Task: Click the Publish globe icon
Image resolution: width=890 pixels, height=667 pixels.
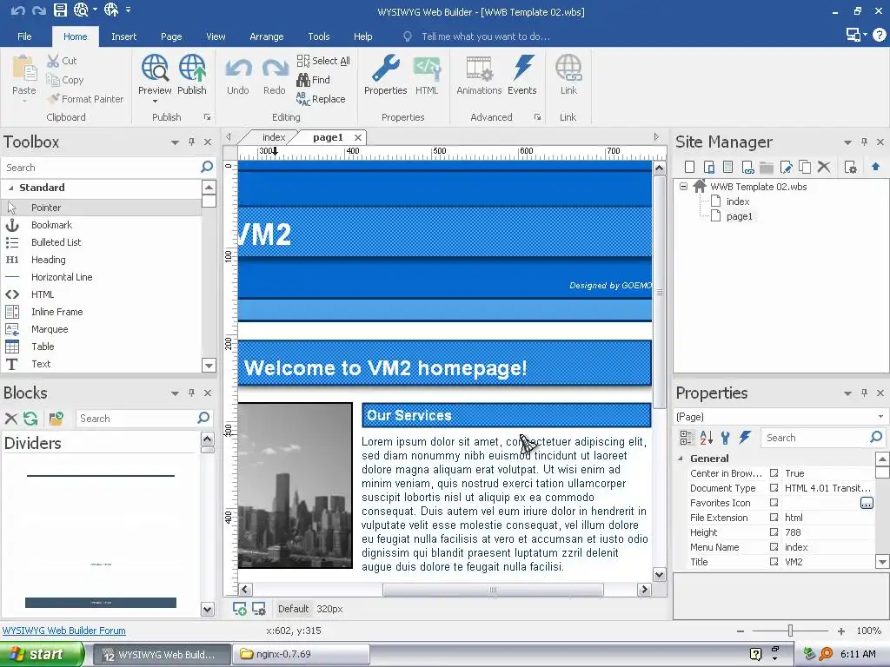Action: click(192, 68)
